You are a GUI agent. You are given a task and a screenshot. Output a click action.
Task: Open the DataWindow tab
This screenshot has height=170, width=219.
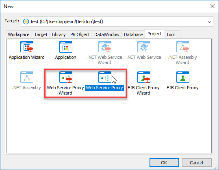[107, 34]
